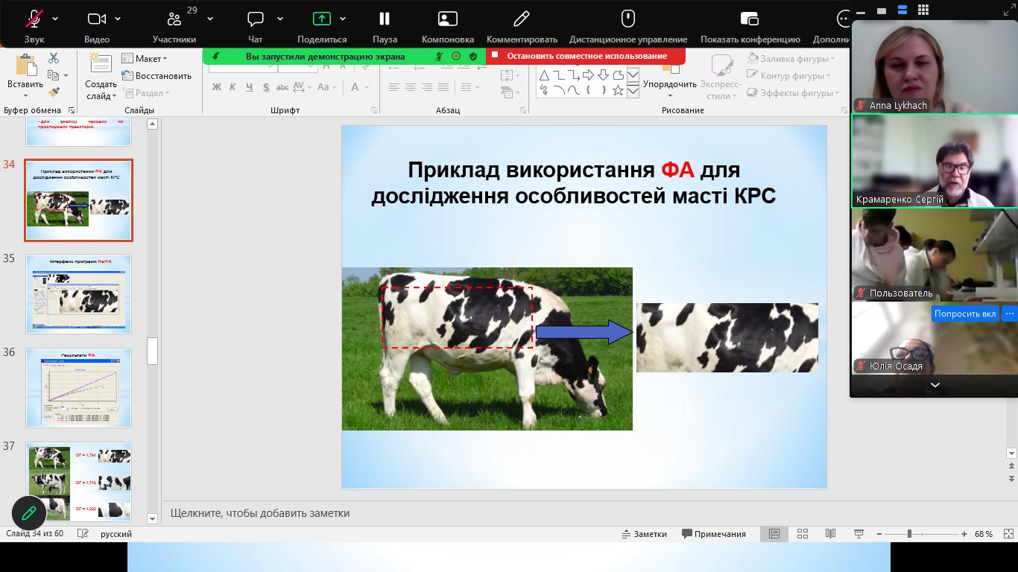Pick the star shape in shapes gallery
1018x572 pixels.
618,90
